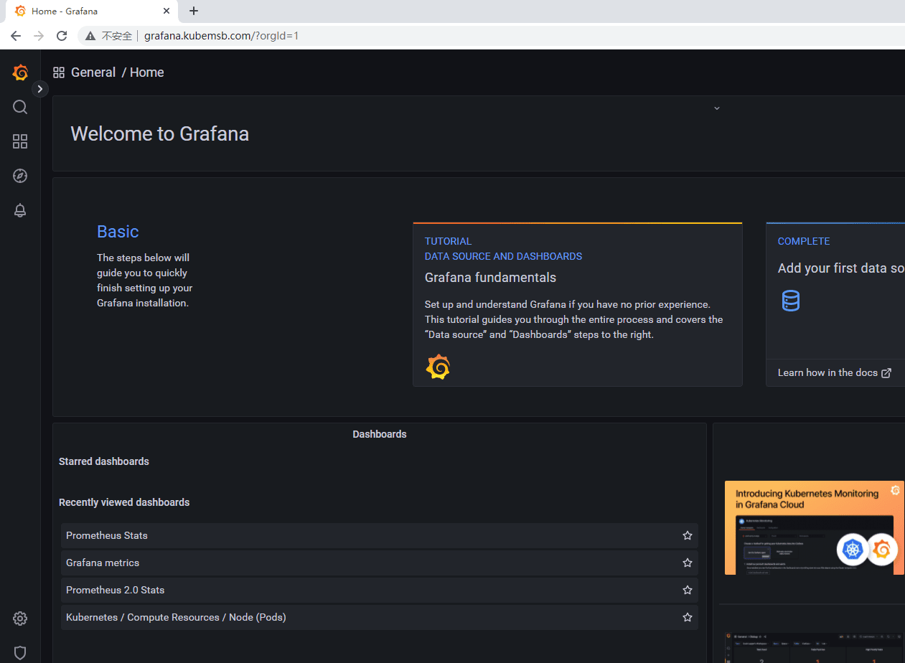Click the Kubernetes wheel logo in thumbnail
The height and width of the screenshot is (663, 905).
853,550
